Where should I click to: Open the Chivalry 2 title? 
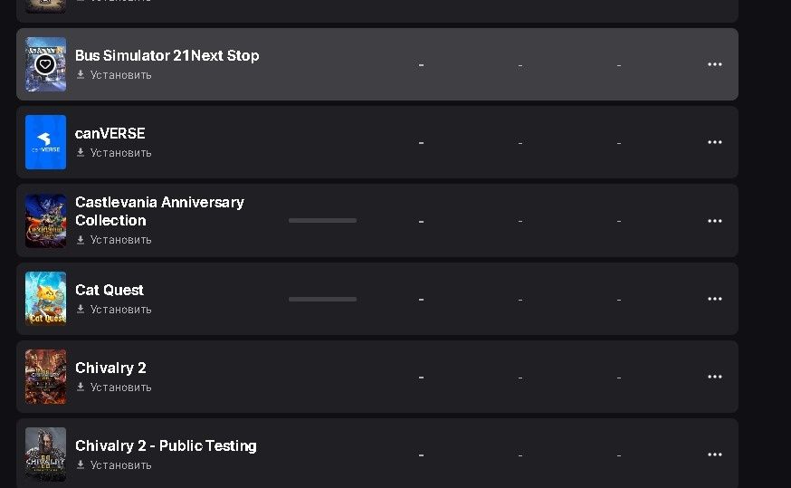coord(110,368)
